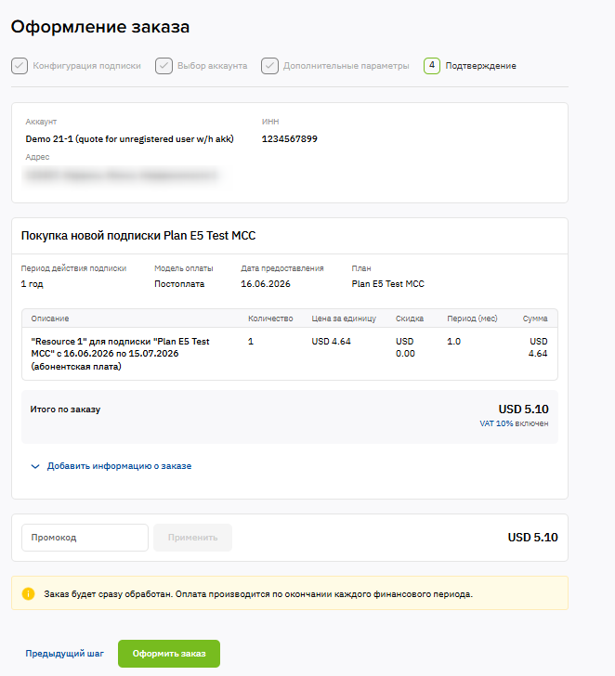Click the VAT 10% включен link
Screen dimensions: 615x676
514,423
